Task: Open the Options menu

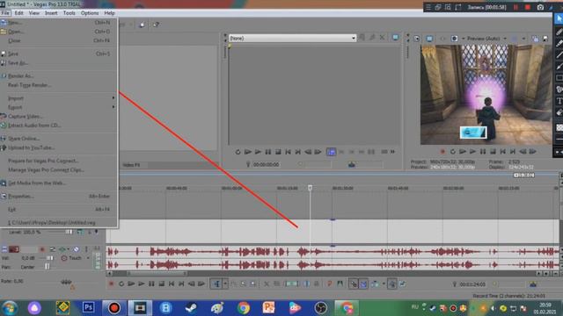Action: [x=90, y=13]
